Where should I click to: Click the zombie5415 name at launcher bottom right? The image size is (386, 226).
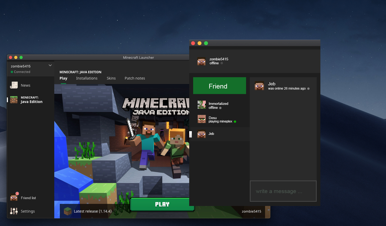click(x=251, y=211)
